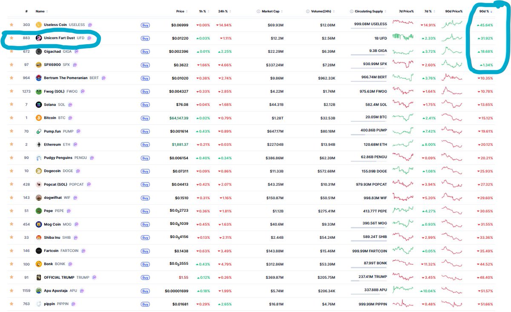Open Bitcoin's 7d price sparkline chart
511x312 pixels.
pos(403,118)
